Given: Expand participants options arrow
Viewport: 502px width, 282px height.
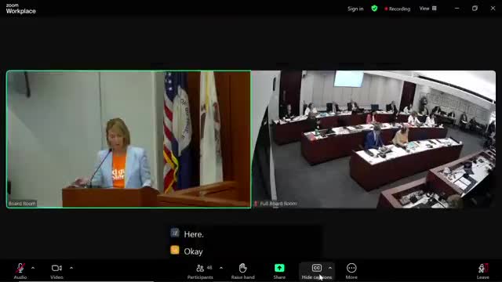Looking at the screenshot, I should coord(221,268).
